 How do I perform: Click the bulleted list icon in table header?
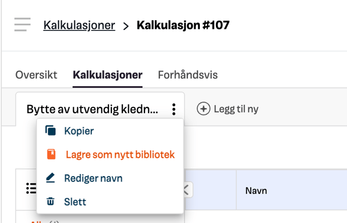(31, 189)
